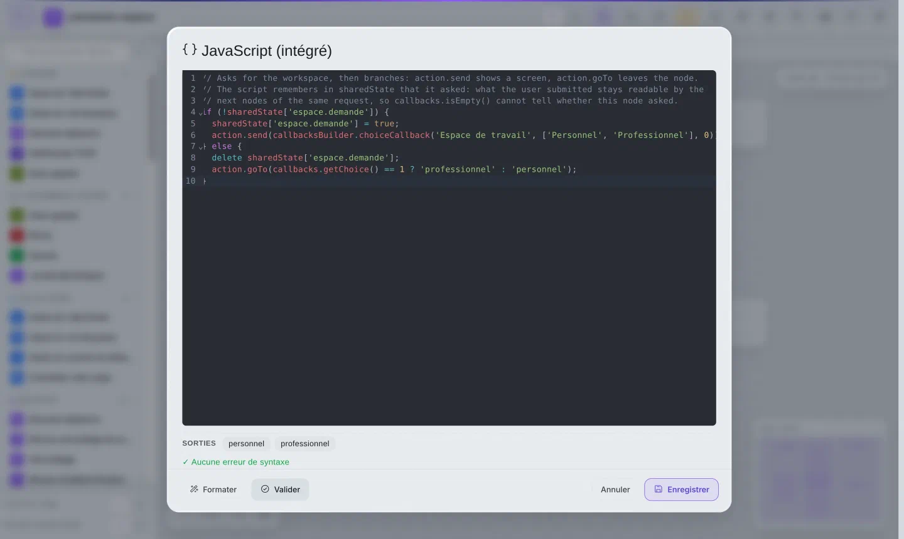The image size is (904, 539).
Task: Click the 'Aucune erreur de syntaxe' status message
Action: [236, 462]
